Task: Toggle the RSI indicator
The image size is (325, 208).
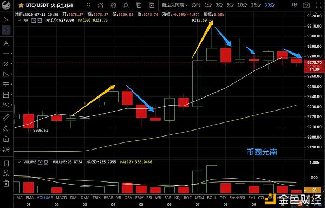Action: tap(149, 198)
